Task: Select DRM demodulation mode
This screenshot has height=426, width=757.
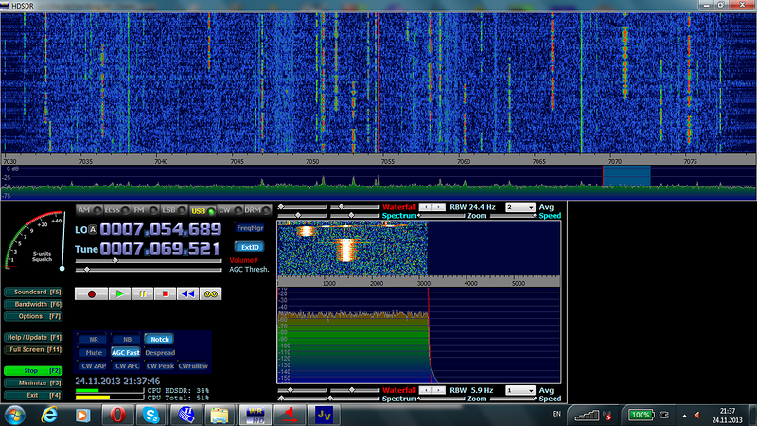Action: (257, 210)
